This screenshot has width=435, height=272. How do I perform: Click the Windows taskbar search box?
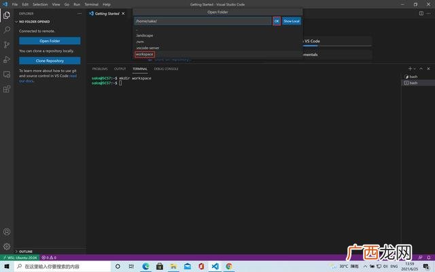pos(63,267)
